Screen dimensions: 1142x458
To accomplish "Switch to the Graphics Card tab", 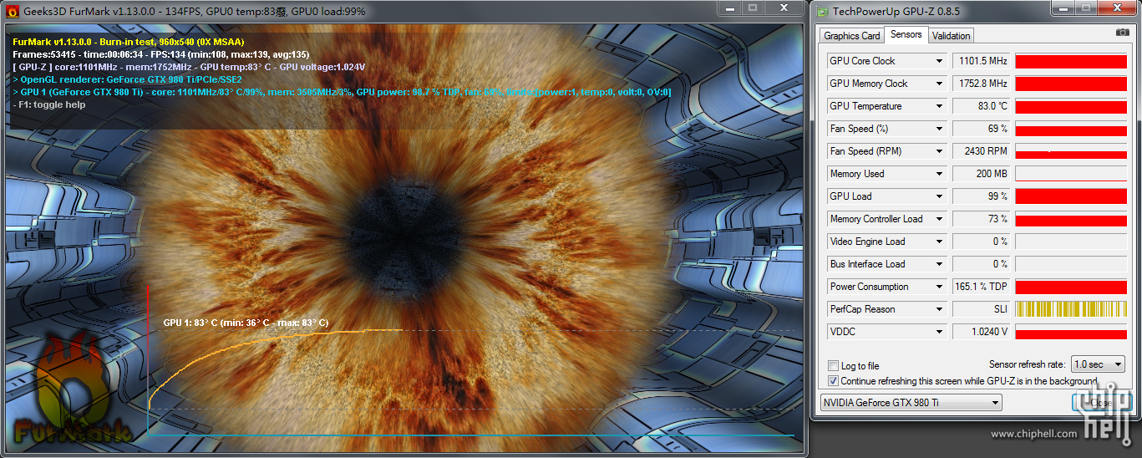I will pyautogui.click(x=851, y=35).
